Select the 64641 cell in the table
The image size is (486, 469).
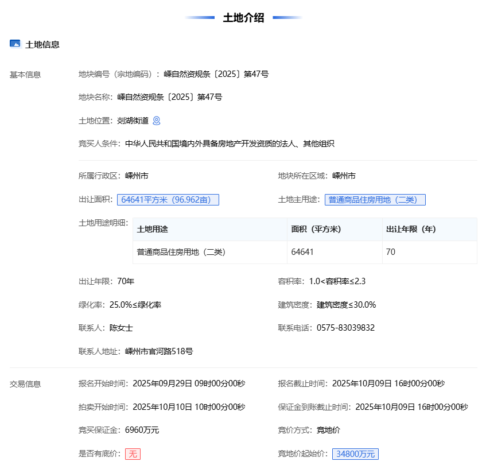pyautogui.click(x=302, y=252)
